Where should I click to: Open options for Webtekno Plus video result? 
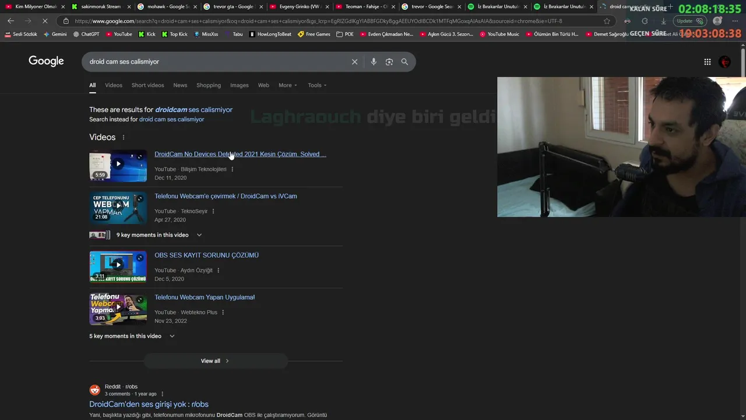point(223,312)
